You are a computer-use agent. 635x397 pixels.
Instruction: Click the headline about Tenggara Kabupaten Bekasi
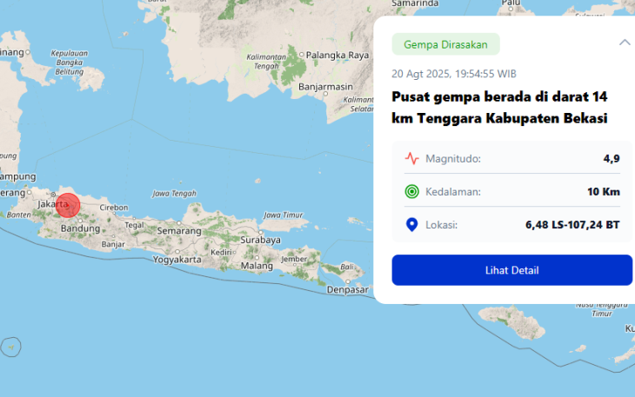coord(499,108)
